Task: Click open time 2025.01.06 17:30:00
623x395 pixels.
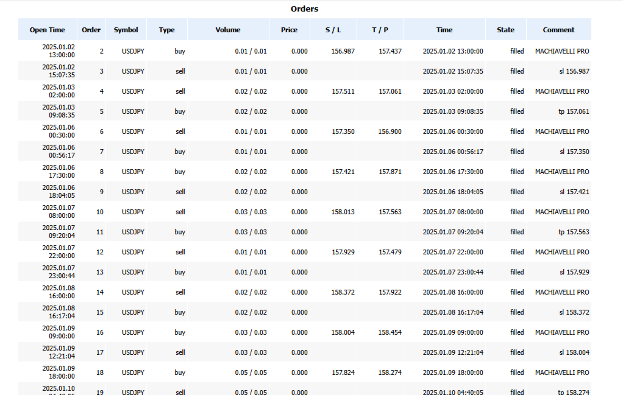Action: pos(59,172)
